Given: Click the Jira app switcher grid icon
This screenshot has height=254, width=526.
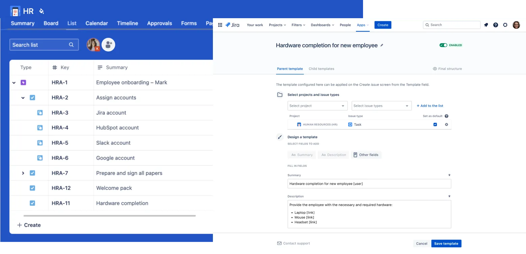Looking at the screenshot, I should (x=220, y=25).
